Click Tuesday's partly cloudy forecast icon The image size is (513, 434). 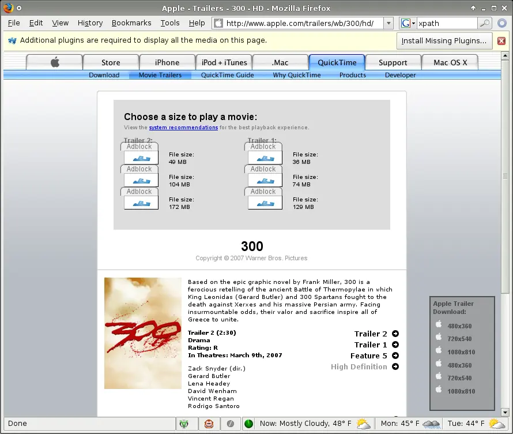click(497, 424)
